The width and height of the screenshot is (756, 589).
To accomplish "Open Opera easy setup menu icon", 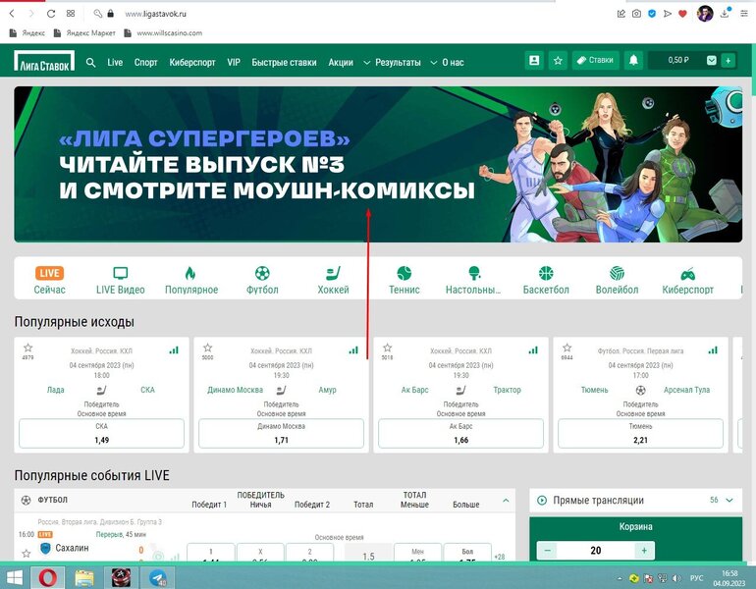I will [x=744, y=14].
